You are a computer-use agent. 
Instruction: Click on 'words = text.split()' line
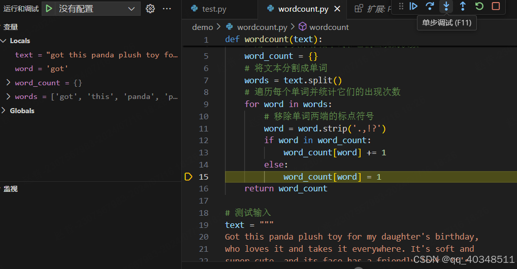293,80
